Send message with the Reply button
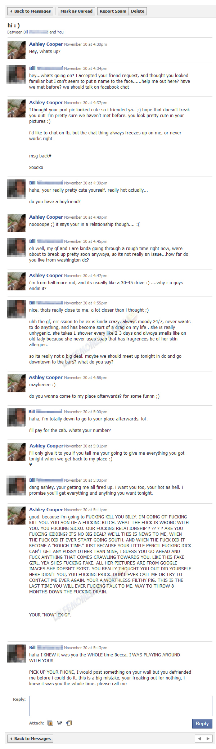 pyautogui.click(x=202, y=723)
